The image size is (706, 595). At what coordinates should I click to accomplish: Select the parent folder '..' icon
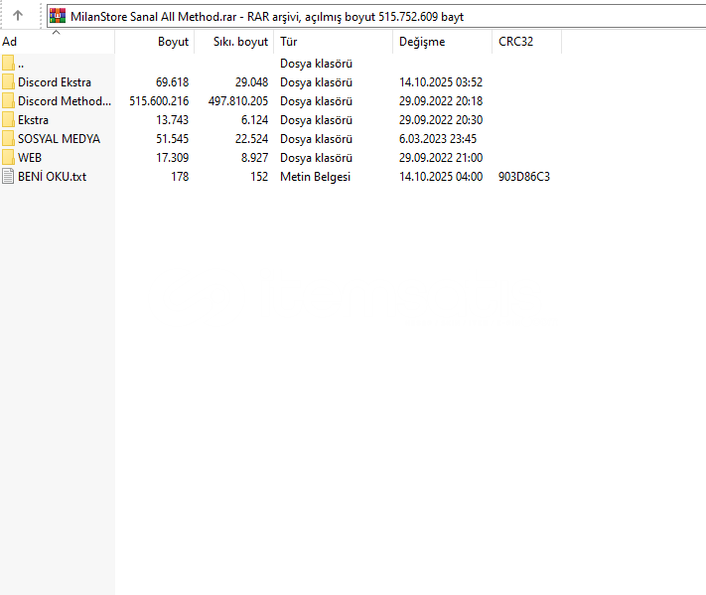click(x=8, y=63)
